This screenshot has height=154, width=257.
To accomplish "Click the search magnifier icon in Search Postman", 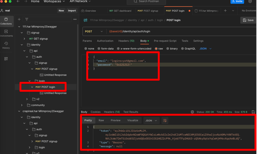I will (x=135, y=1).
